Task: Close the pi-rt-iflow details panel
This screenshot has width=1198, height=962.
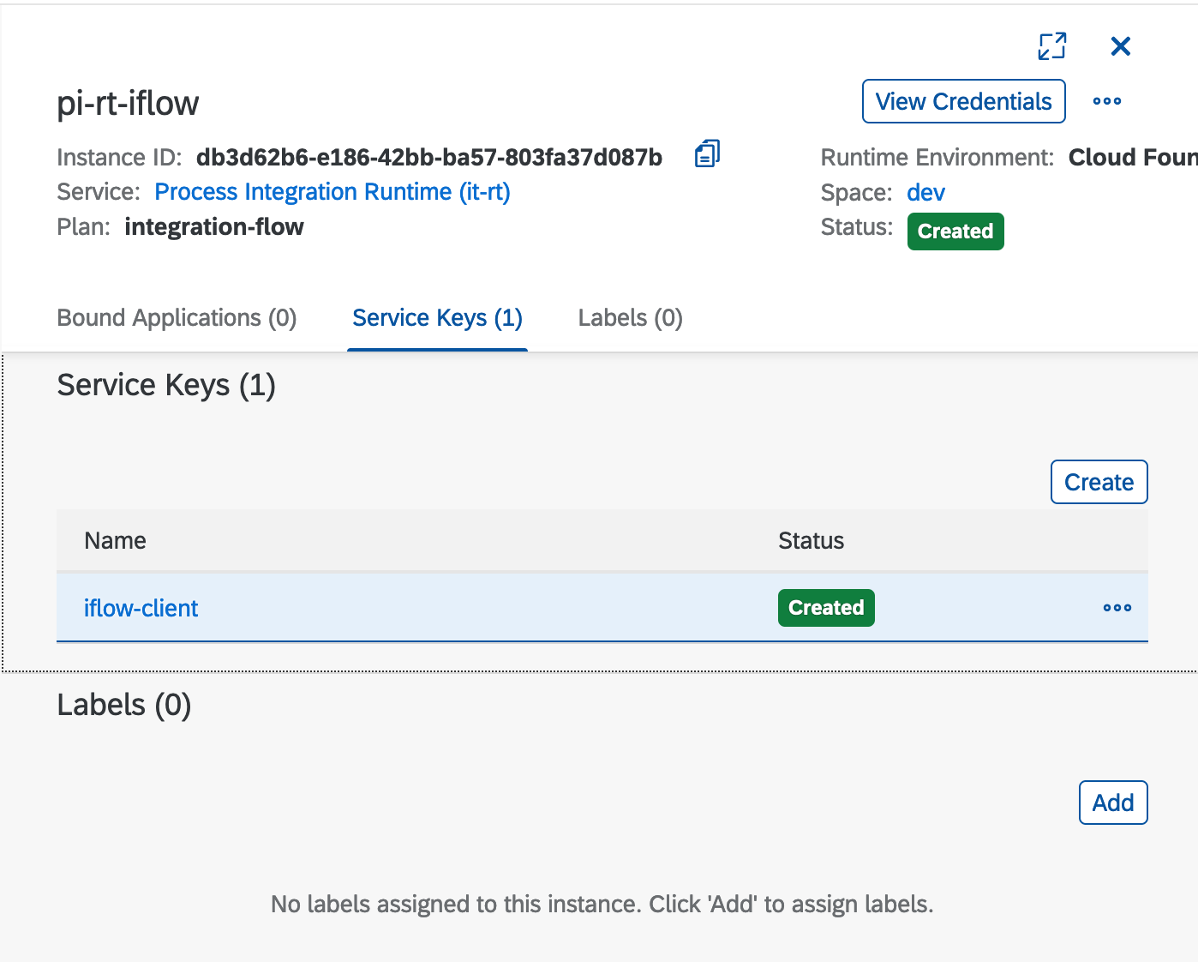Action: [1120, 46]
